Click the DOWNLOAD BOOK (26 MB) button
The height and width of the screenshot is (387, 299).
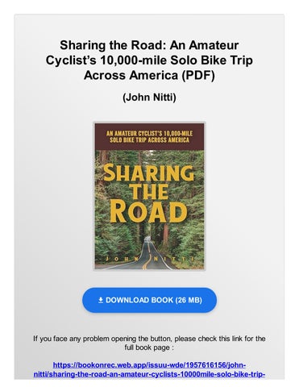pos(149,300)
